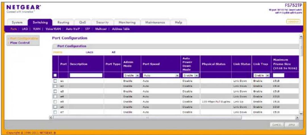Click 'Link Up' status for e5
307x135 pixels.
pyautogui.click(x=238, y=102)
